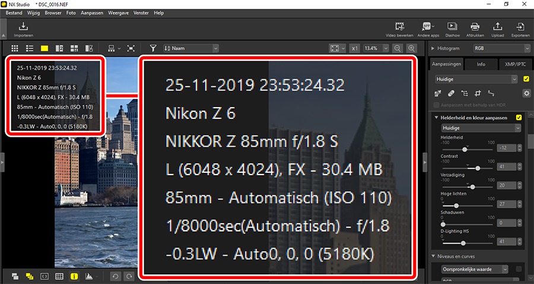534x284 pixels.
Task: Toggle the gray stacked images icon
Action: pyautogui.click(x=15, y=276)
